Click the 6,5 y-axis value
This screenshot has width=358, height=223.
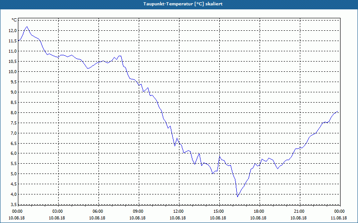point(13,143)
